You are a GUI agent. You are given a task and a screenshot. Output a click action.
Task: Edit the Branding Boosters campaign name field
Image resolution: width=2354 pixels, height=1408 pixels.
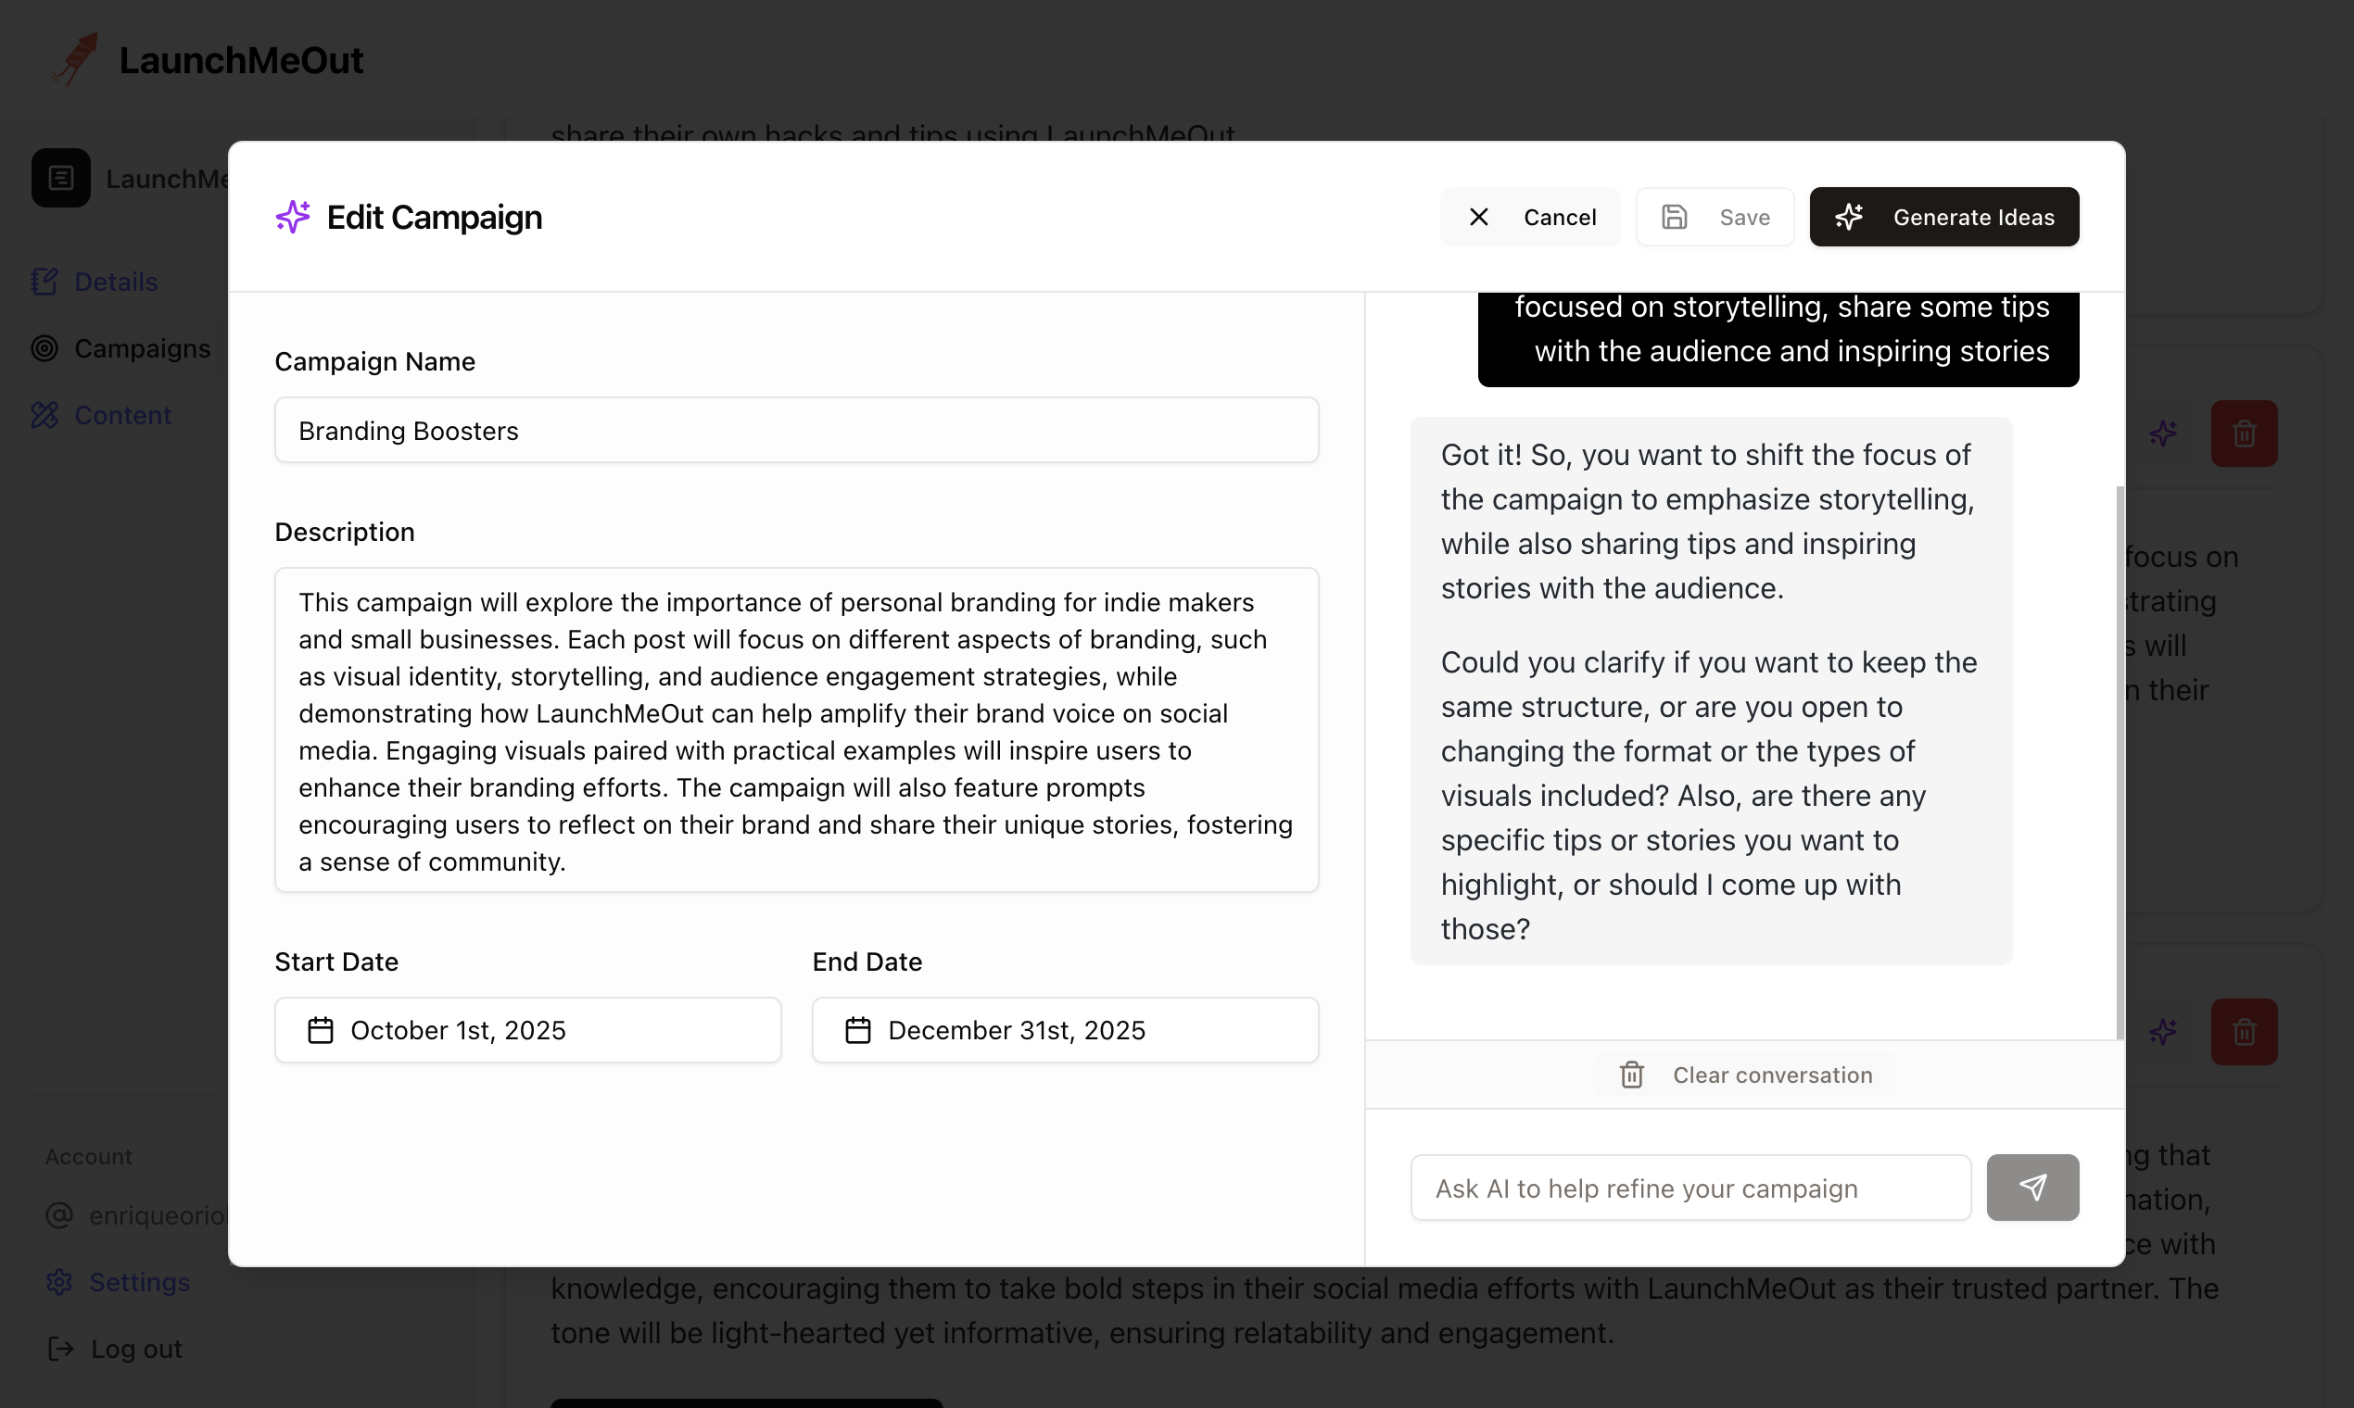pos(796,430)
